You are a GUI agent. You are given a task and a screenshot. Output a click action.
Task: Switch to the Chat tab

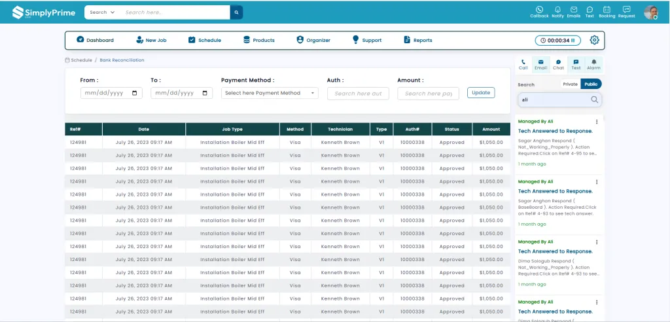558,65
